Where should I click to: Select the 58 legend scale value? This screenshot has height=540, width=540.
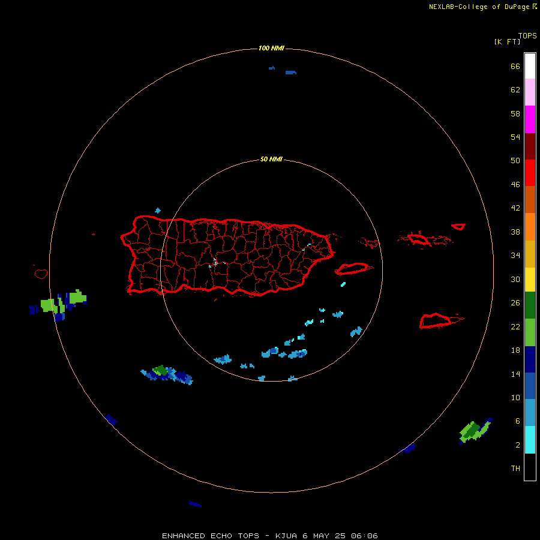[515, 113]
